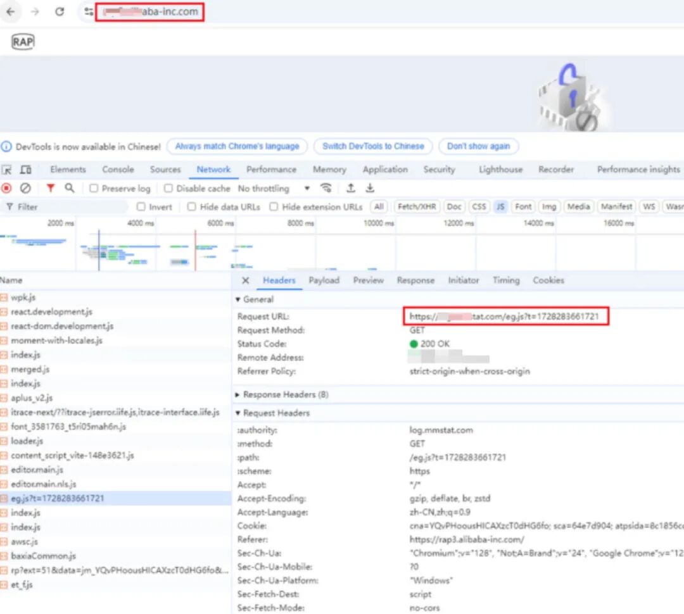Close the request details pane
Screen dimensions: 684x614
(x=246, y=280)
